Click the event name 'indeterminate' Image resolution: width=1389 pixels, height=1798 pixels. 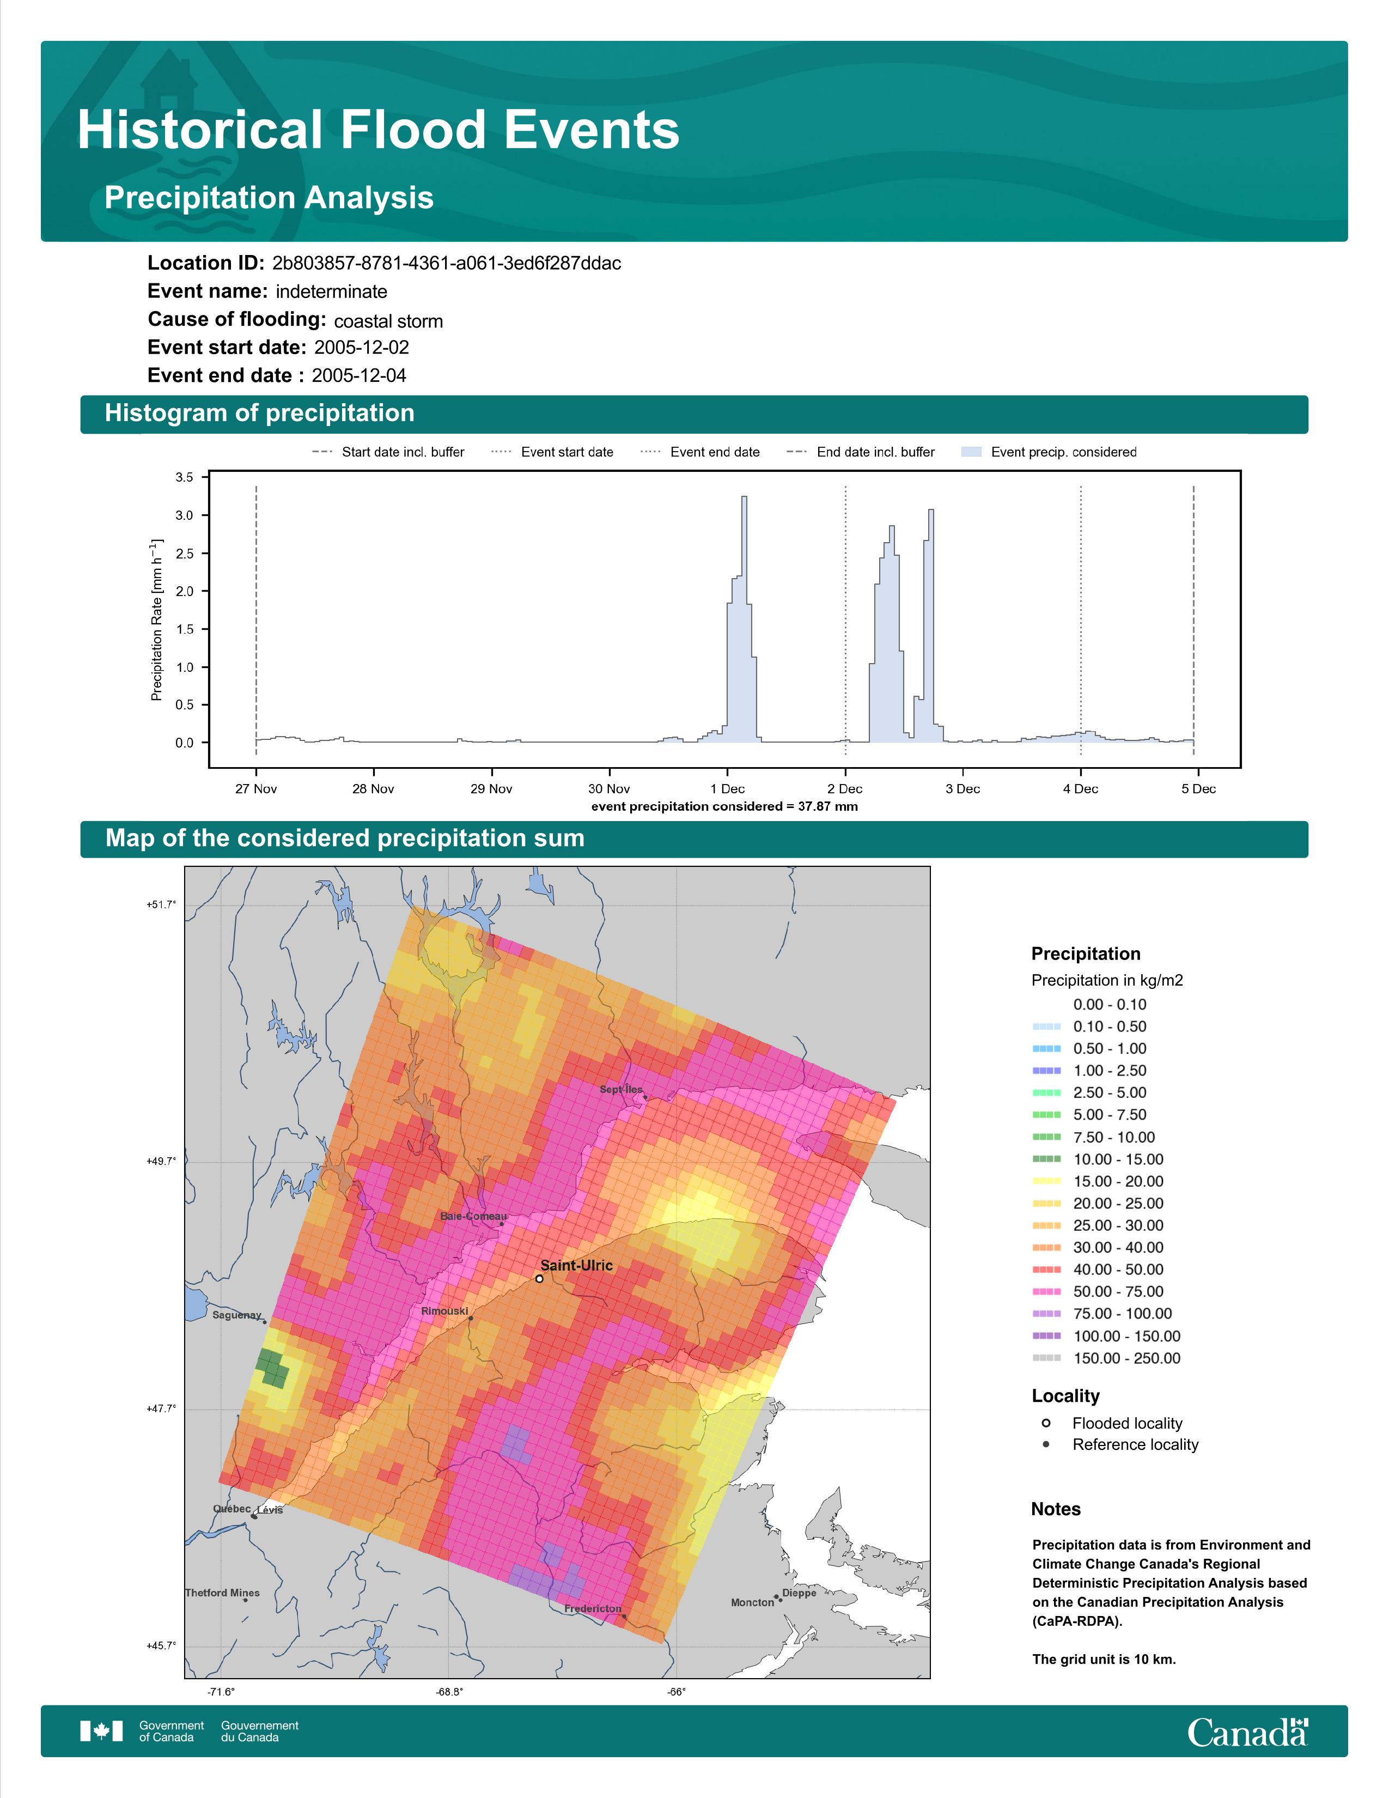[x=332, y=291]
